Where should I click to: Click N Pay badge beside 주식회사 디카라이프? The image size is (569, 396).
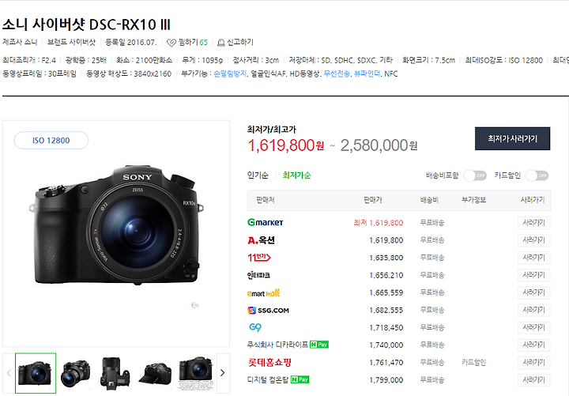coord(319,345)
